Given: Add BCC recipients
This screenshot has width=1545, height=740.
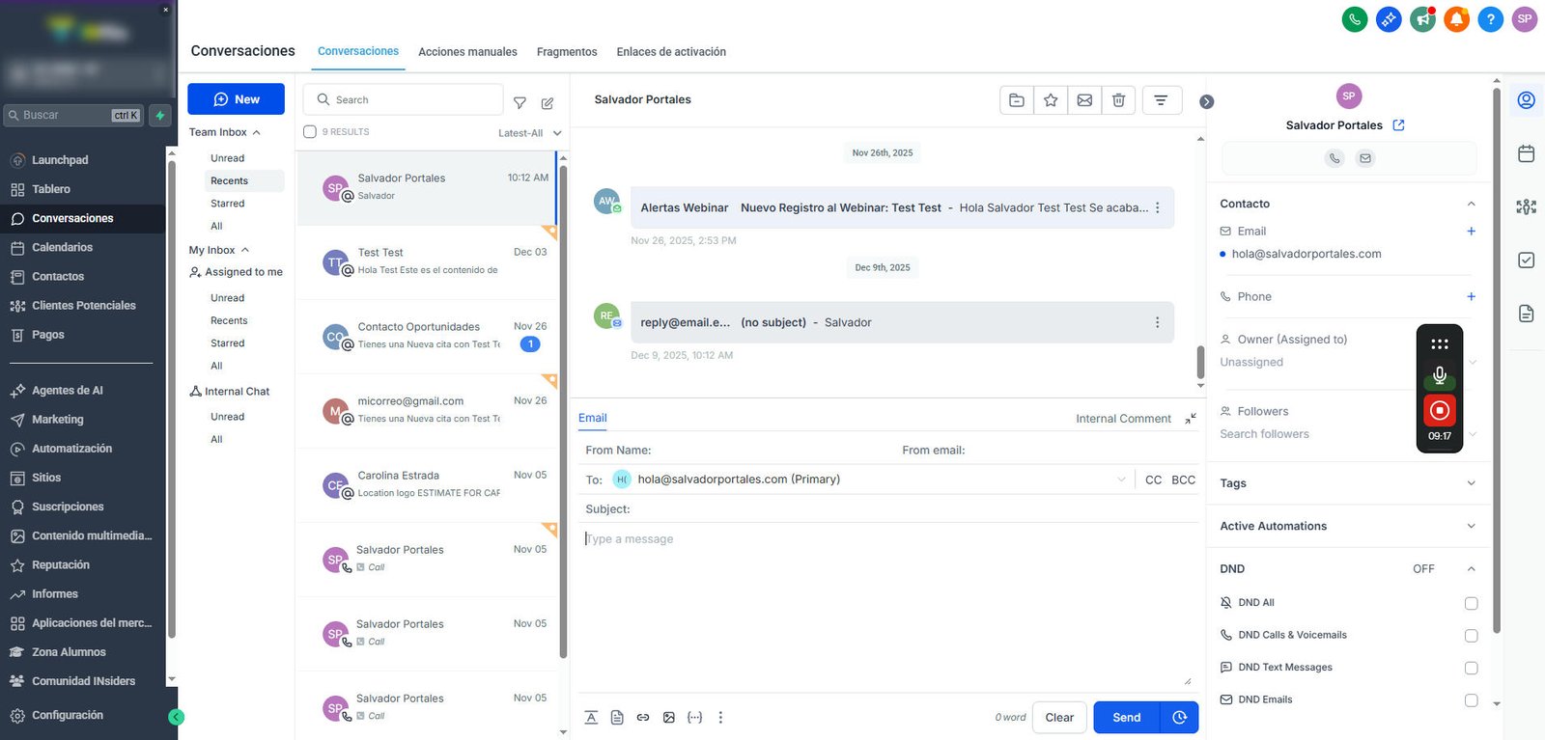Looking at the screenshot, I should coord(1183,480).
